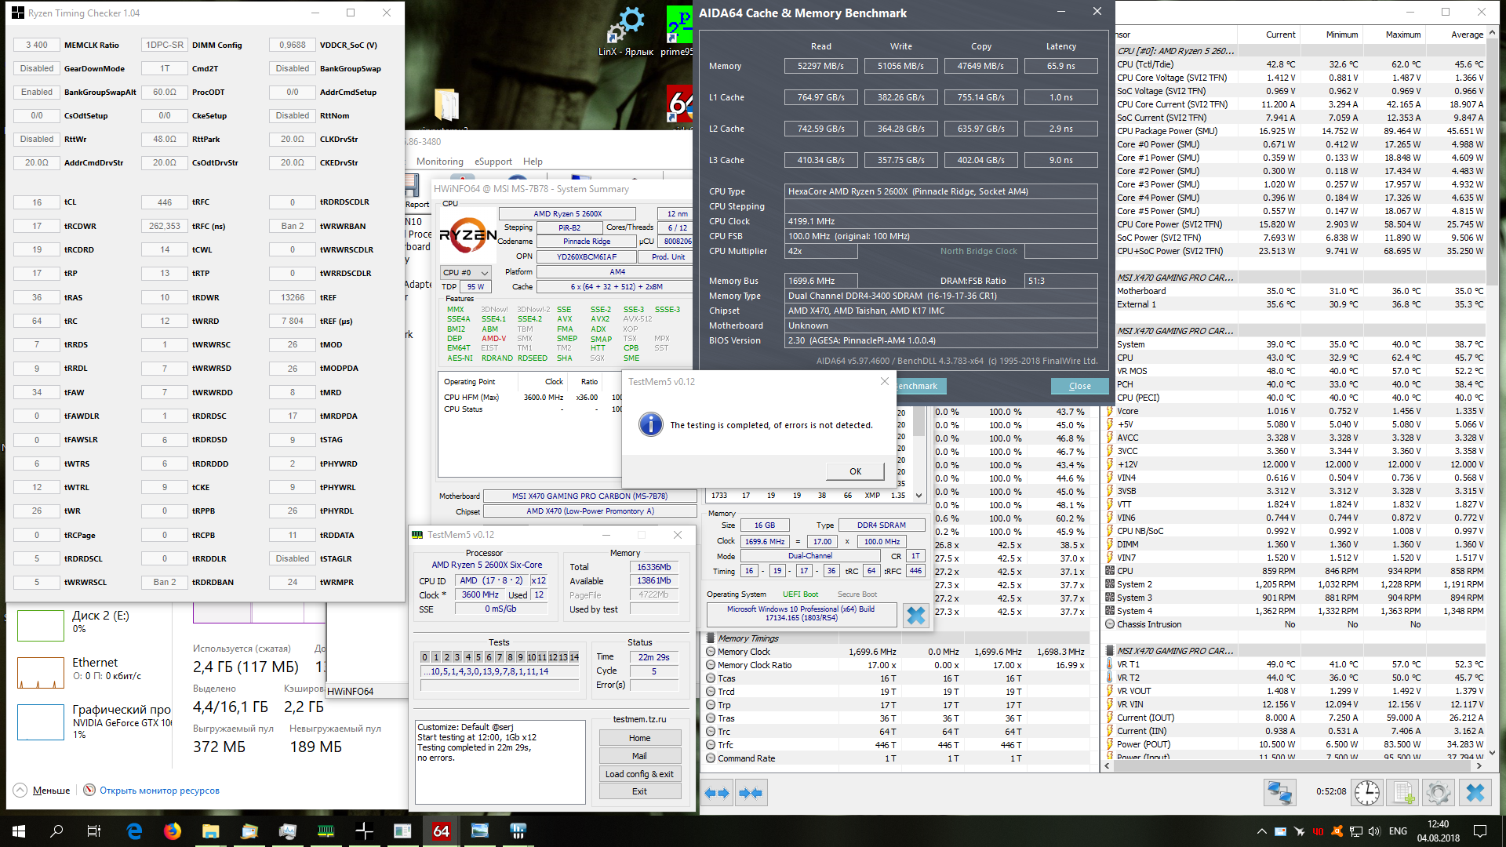This screenshot has width=1506, height=847.
Task: Open the CPU #0 selector dropdown
Action: pos(465,272)
